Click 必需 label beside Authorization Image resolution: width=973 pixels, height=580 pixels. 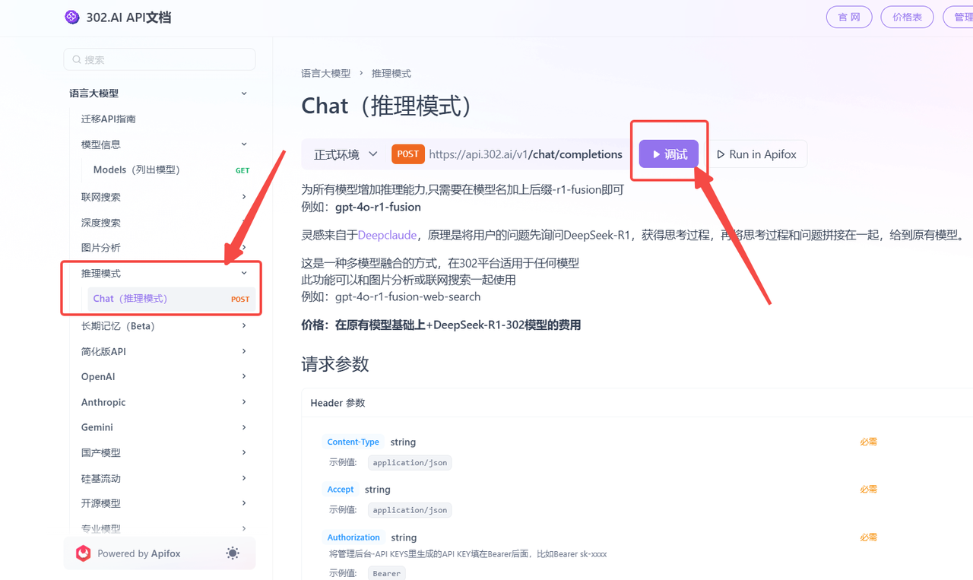click(869, 537)
